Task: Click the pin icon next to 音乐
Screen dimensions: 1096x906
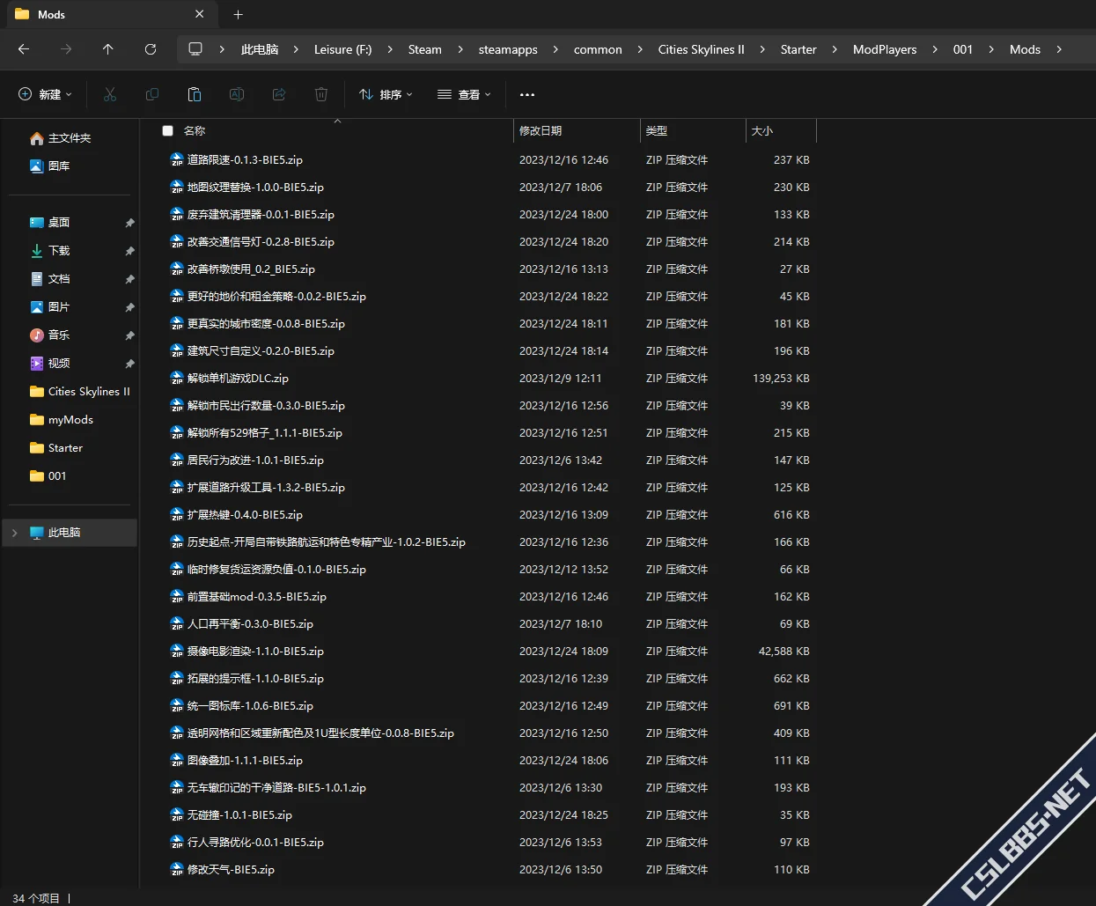Action: [x=129, y=335]
